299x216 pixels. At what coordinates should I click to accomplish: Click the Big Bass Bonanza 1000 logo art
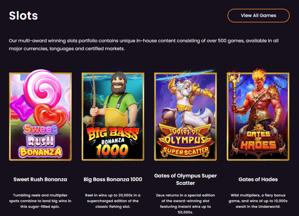pyautogui.click(x=113, y=142)
